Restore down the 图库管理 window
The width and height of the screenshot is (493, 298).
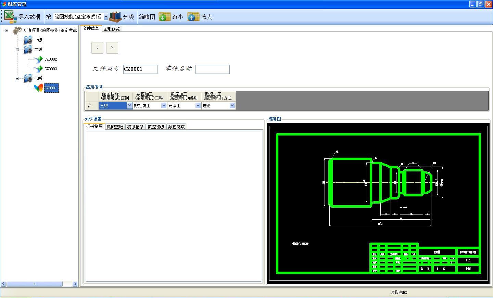[481, 4]
